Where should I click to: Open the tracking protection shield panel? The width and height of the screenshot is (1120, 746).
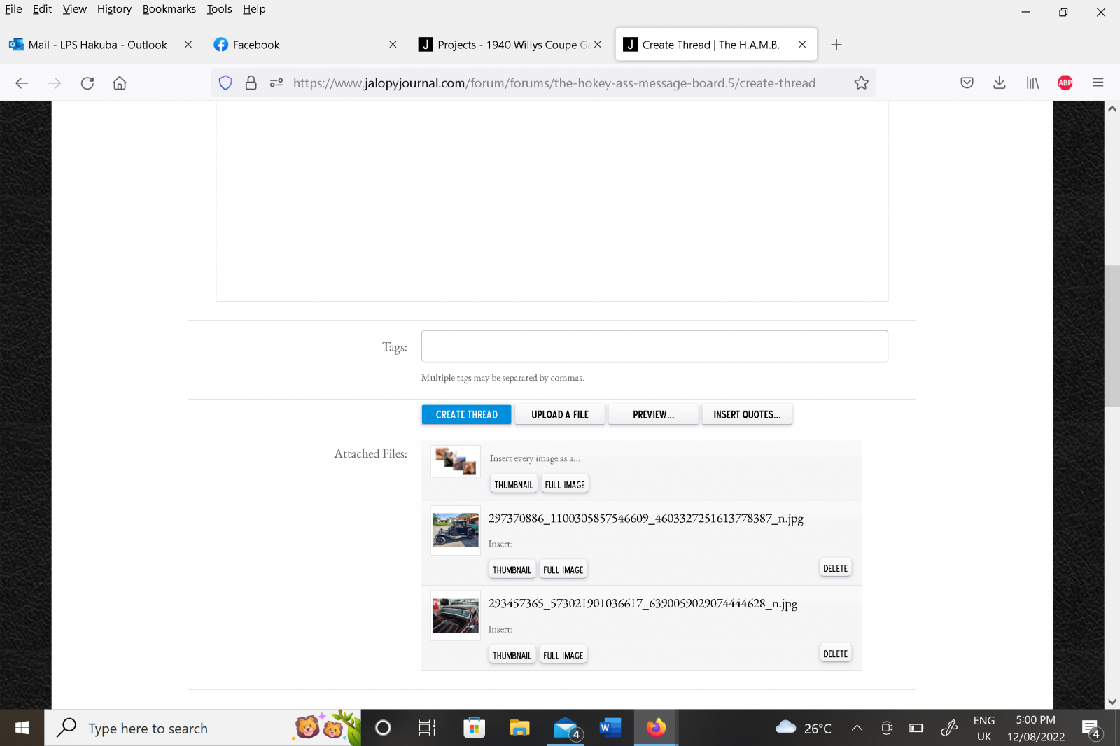(x=225, y=83)
